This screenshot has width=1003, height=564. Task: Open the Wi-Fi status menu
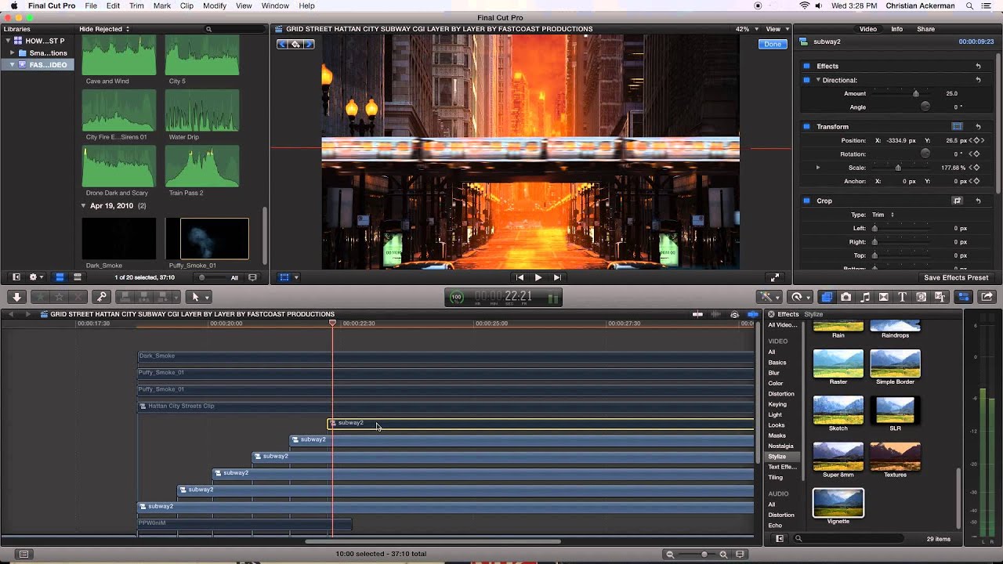(804, 5)
